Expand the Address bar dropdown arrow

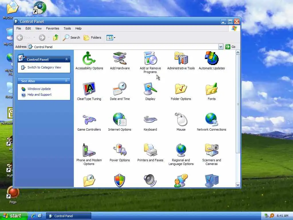221,47
